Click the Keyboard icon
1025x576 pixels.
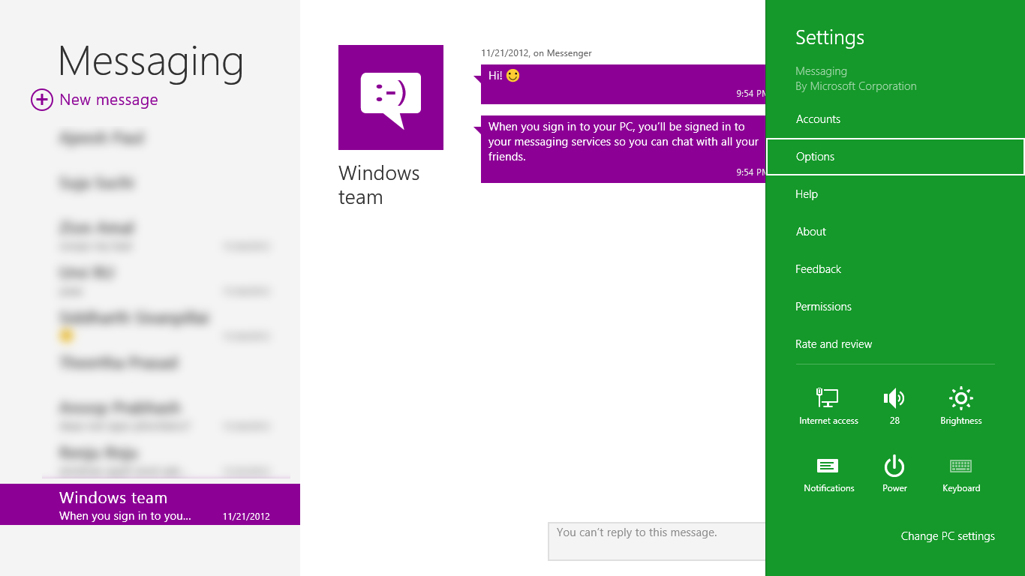[x=960, y=466]
